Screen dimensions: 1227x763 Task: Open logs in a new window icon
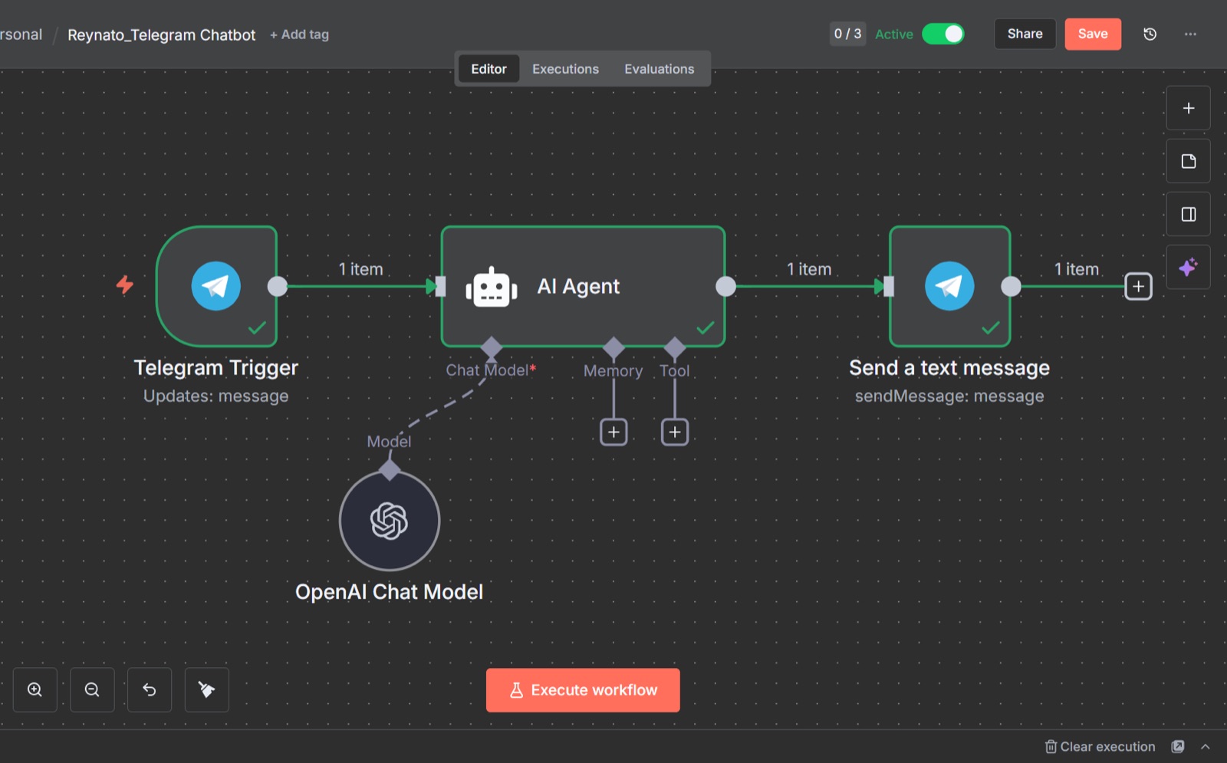click(1178, 746)
